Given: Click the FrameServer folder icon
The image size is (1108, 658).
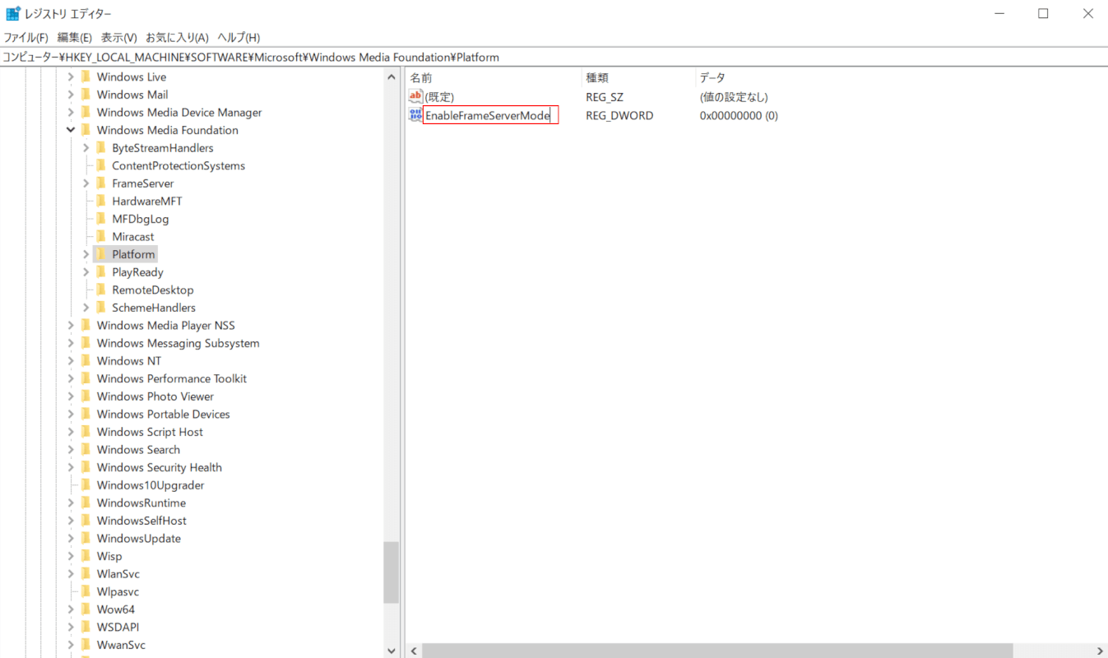Looking at the screenshot, I should 101,183.
